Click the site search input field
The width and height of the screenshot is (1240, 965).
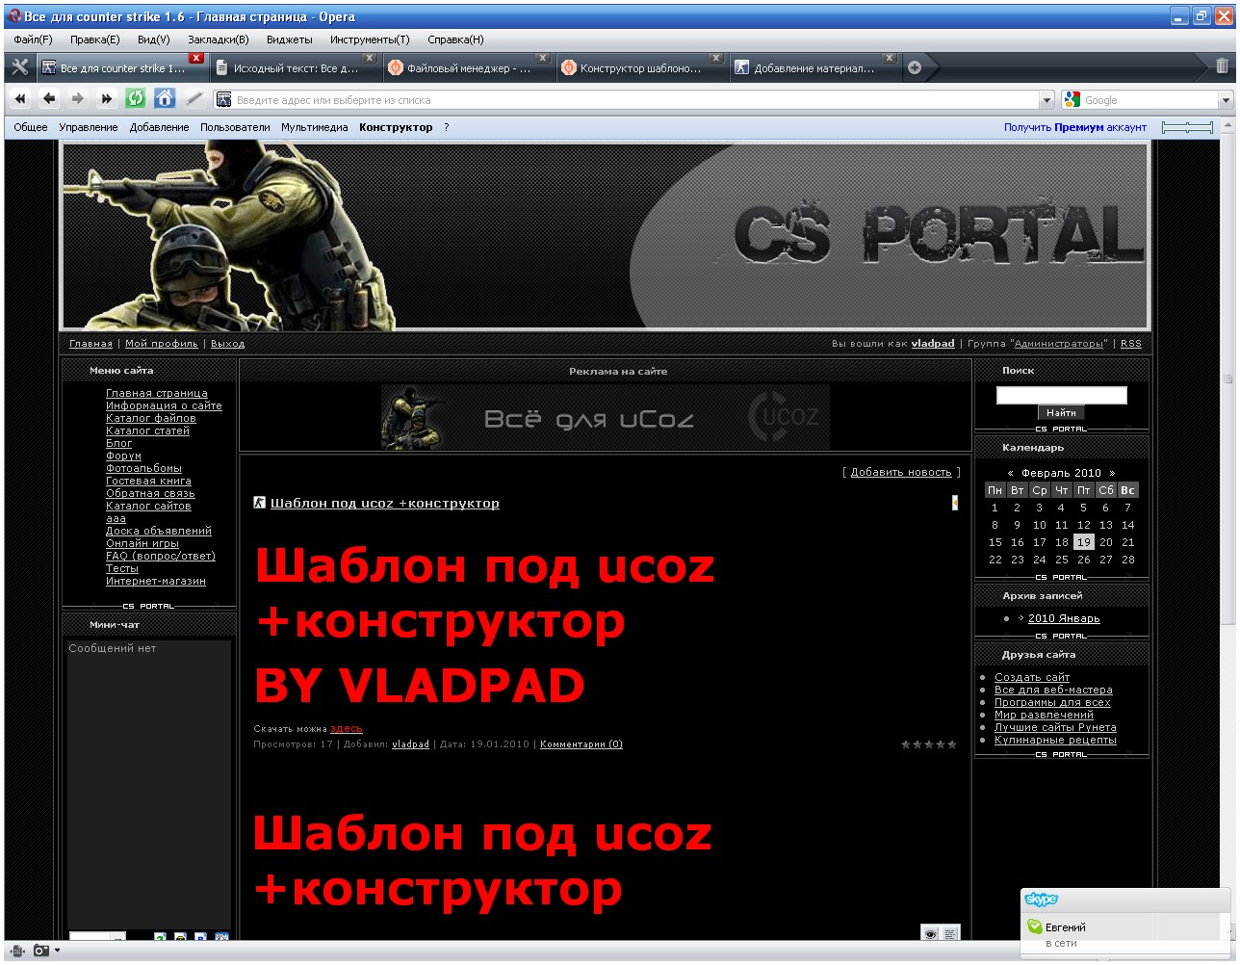(x=1061, y=395)
